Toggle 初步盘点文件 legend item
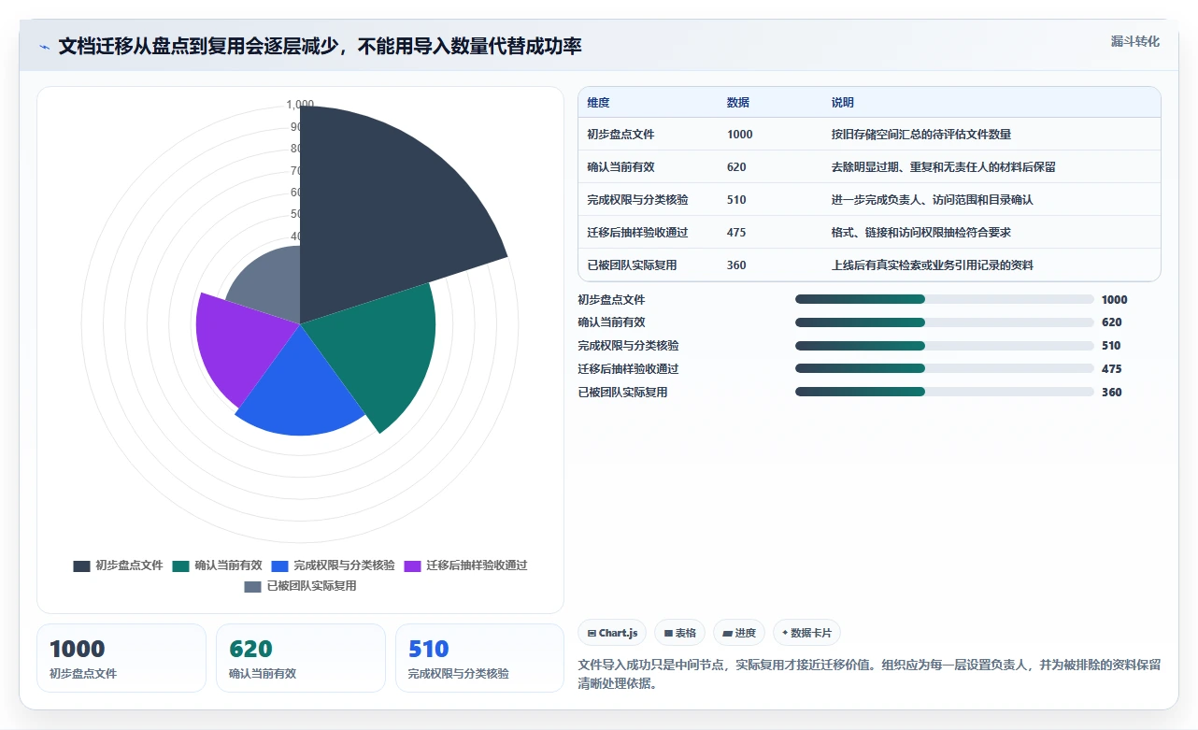 (x=118, y=565)
